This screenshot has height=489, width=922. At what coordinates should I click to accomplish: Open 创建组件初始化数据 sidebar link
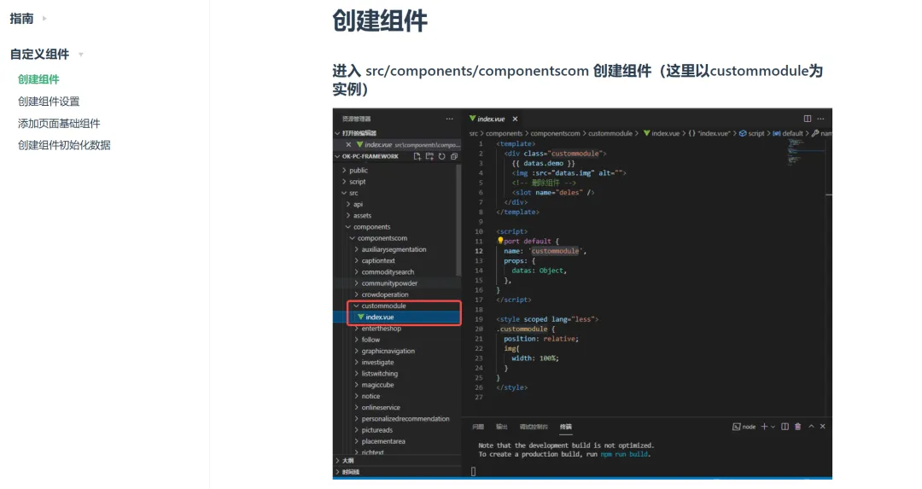pyautogui.click(x=64, y=145)
